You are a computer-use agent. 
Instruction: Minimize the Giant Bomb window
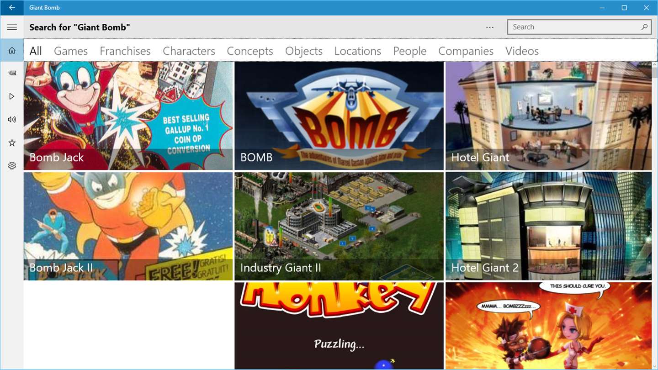tap(602, 8)
